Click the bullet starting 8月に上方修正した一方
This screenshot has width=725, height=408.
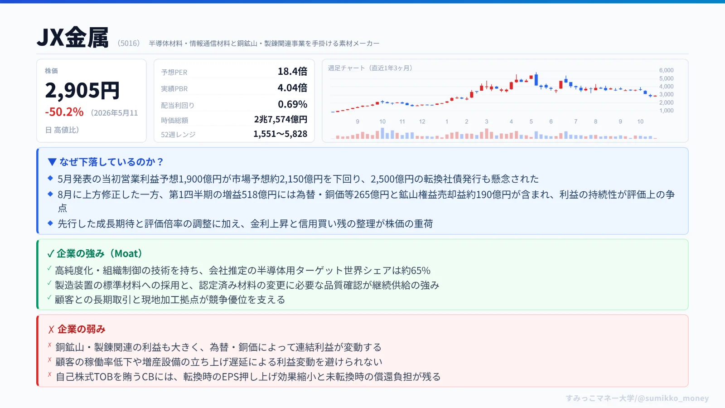click(x=366, y=201)
